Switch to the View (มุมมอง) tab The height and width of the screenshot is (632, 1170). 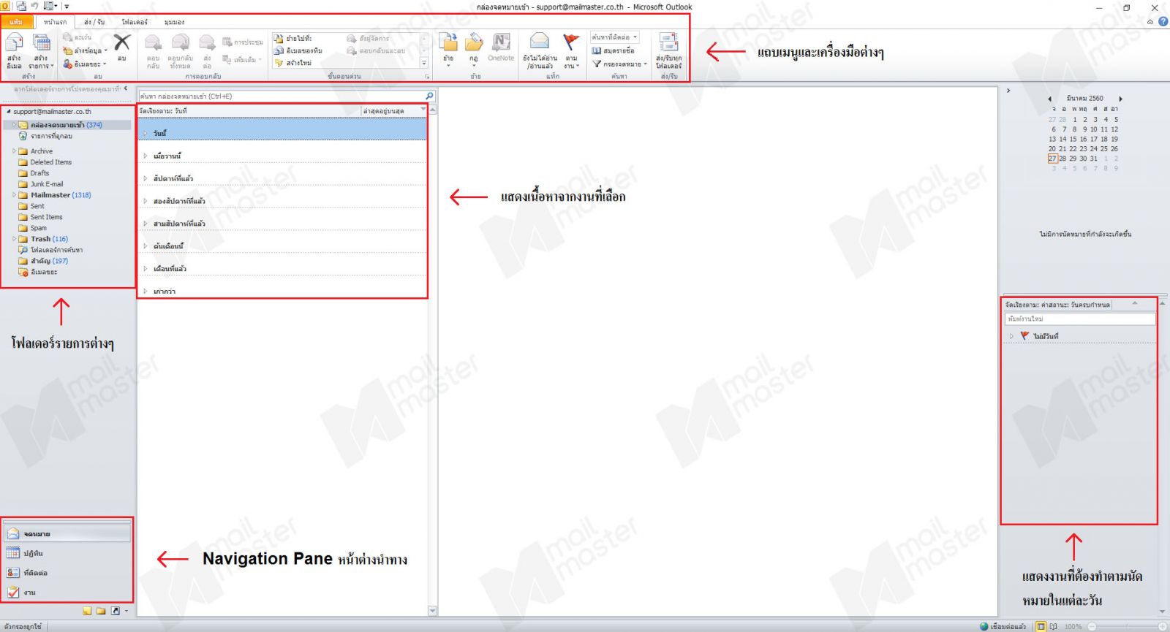click(x=174, y=22)
